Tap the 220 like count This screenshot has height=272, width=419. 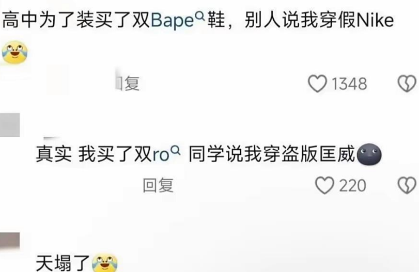[353, 185]
